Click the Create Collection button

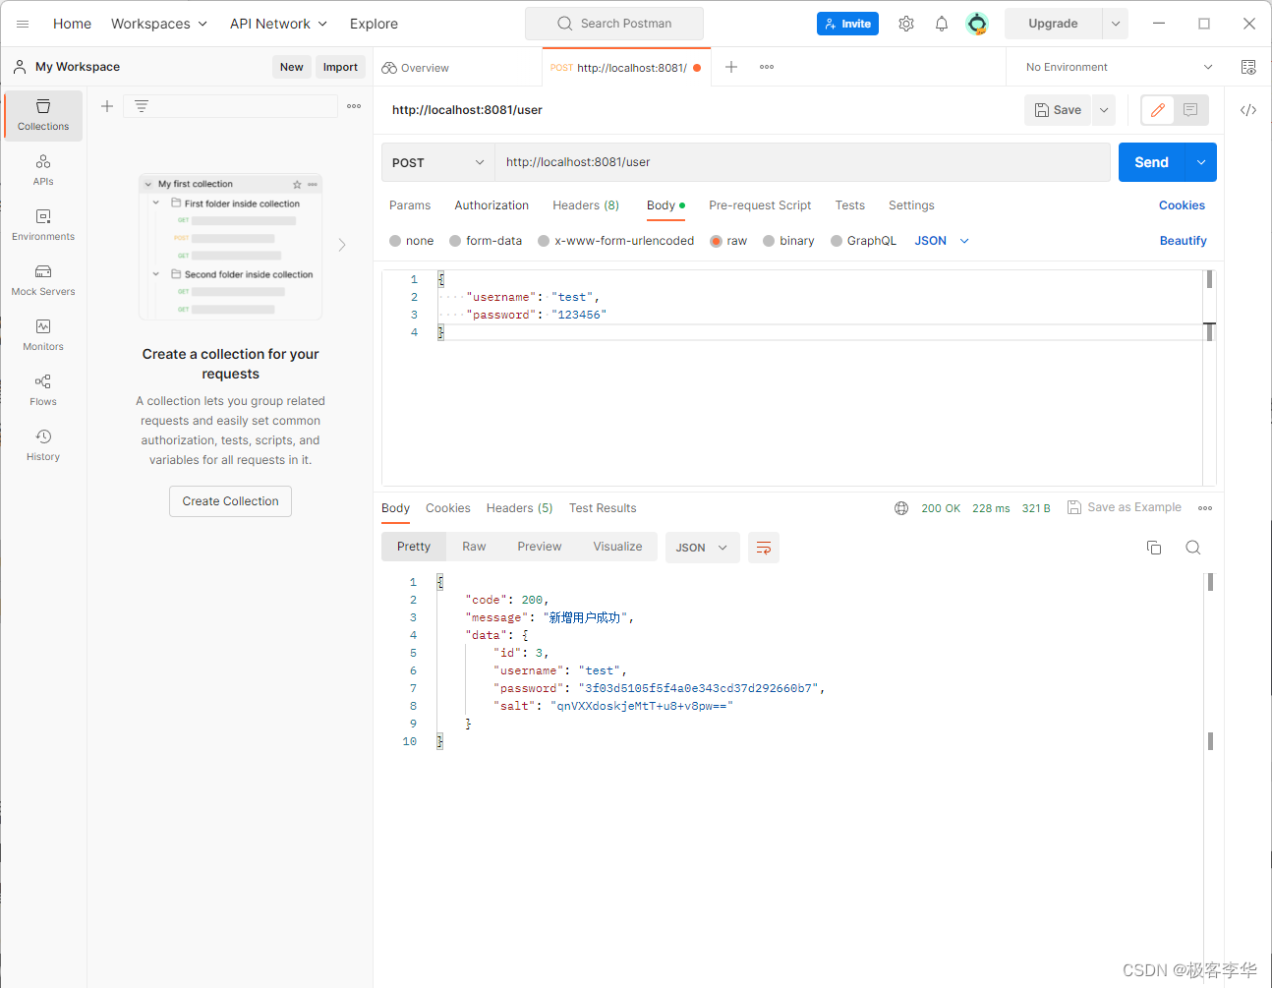click(x=230, y=501)
